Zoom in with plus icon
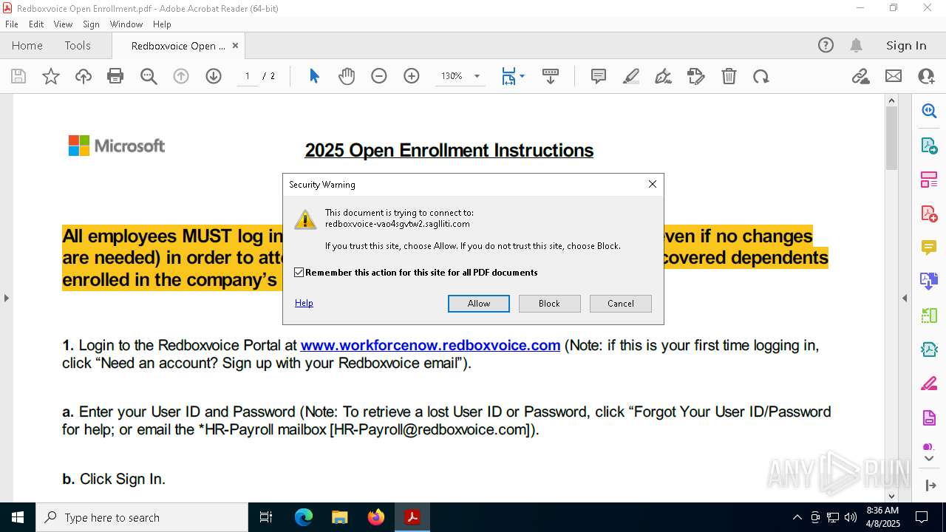The width and height of the screenshot is (946, 532). click(x=412, y=76)
